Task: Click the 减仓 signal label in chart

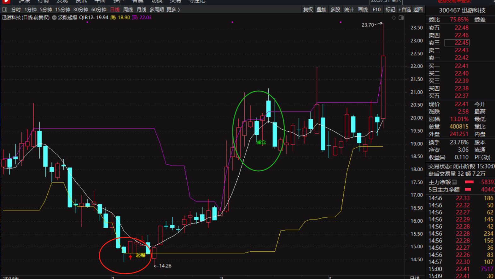Action: point(261,142)
